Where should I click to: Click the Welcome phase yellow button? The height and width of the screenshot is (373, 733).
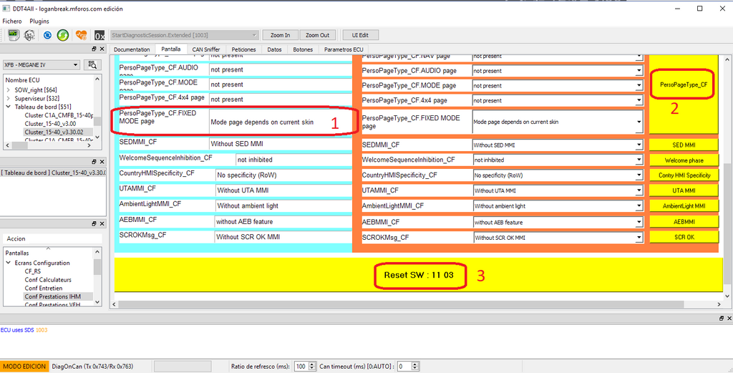[684, 160]
